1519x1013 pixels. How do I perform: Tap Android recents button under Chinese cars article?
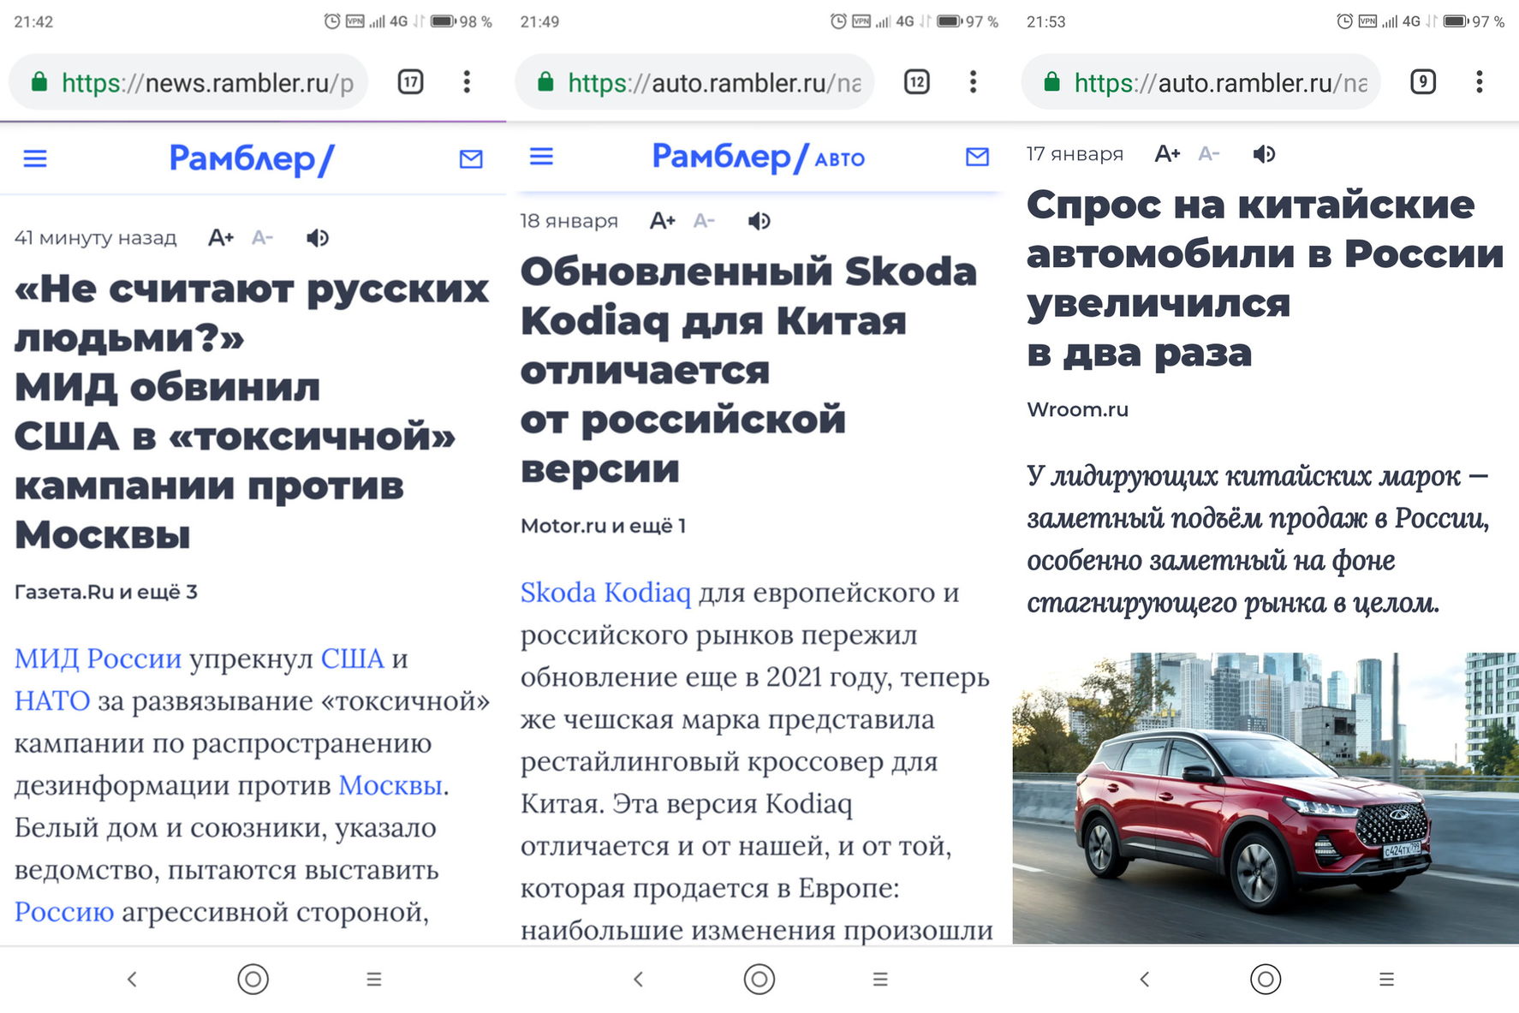[x=1386, y=979]
